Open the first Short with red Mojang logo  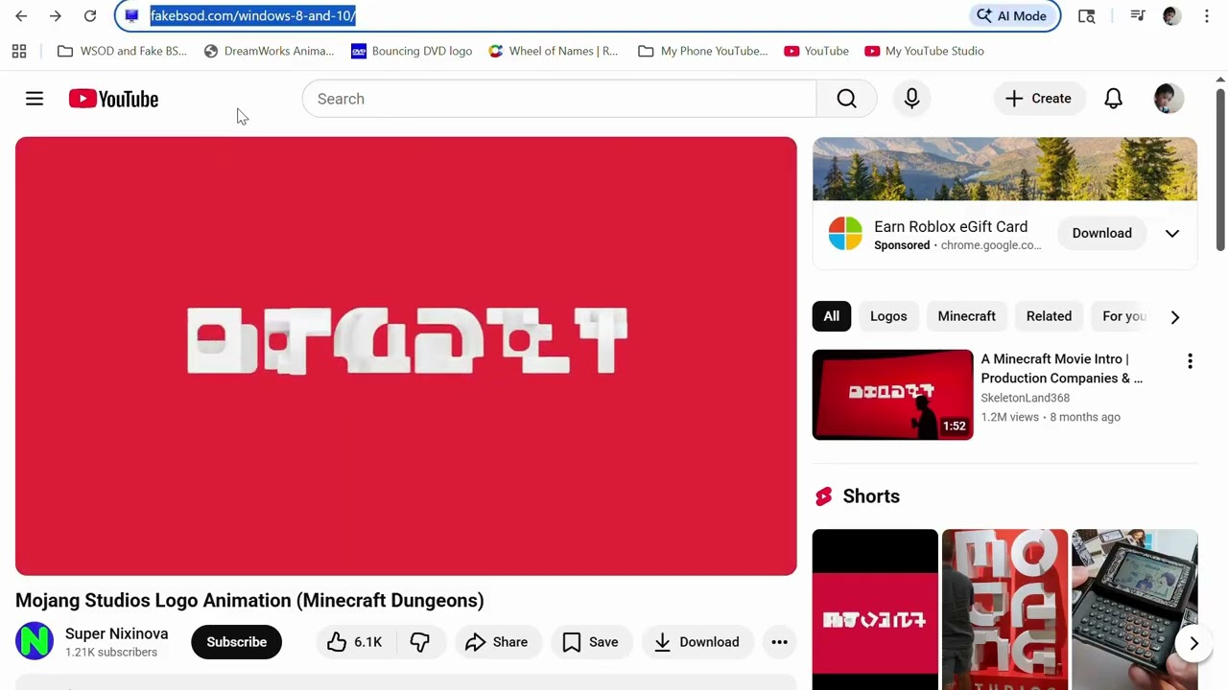[875, 609]
